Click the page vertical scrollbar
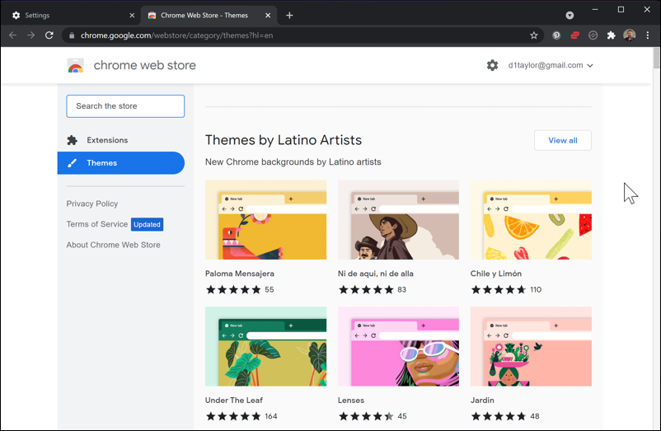Screen dimensions: 661x431 (656, 58)
